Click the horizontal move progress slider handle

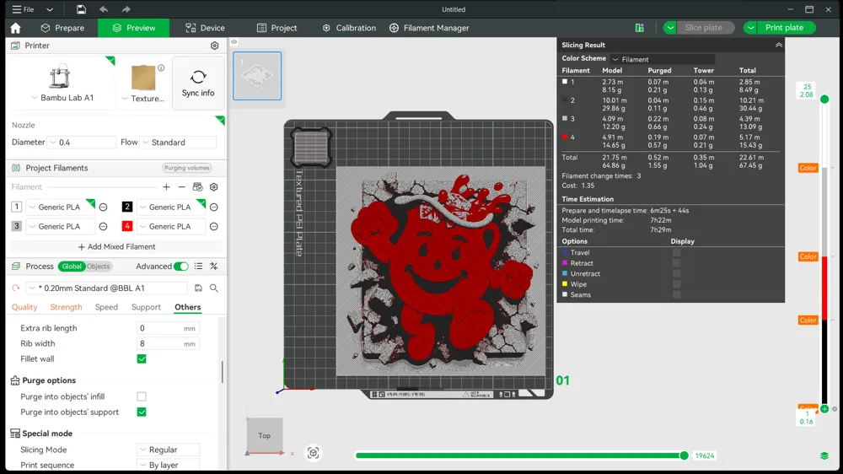684,455
